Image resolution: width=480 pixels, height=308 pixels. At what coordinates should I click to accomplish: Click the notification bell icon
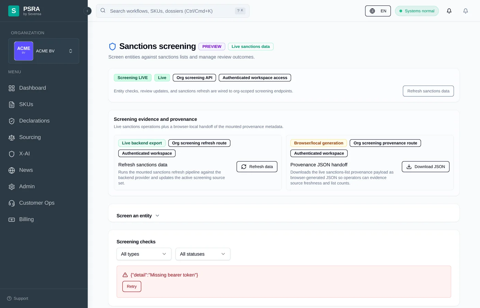tap(449, 11)
